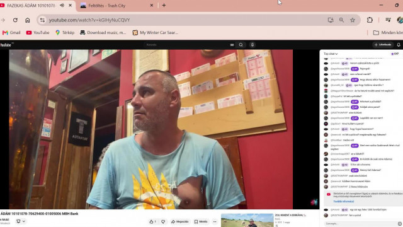The image size is (403, 227).
Task: Click the video player to pause
Action: (151, 129)
